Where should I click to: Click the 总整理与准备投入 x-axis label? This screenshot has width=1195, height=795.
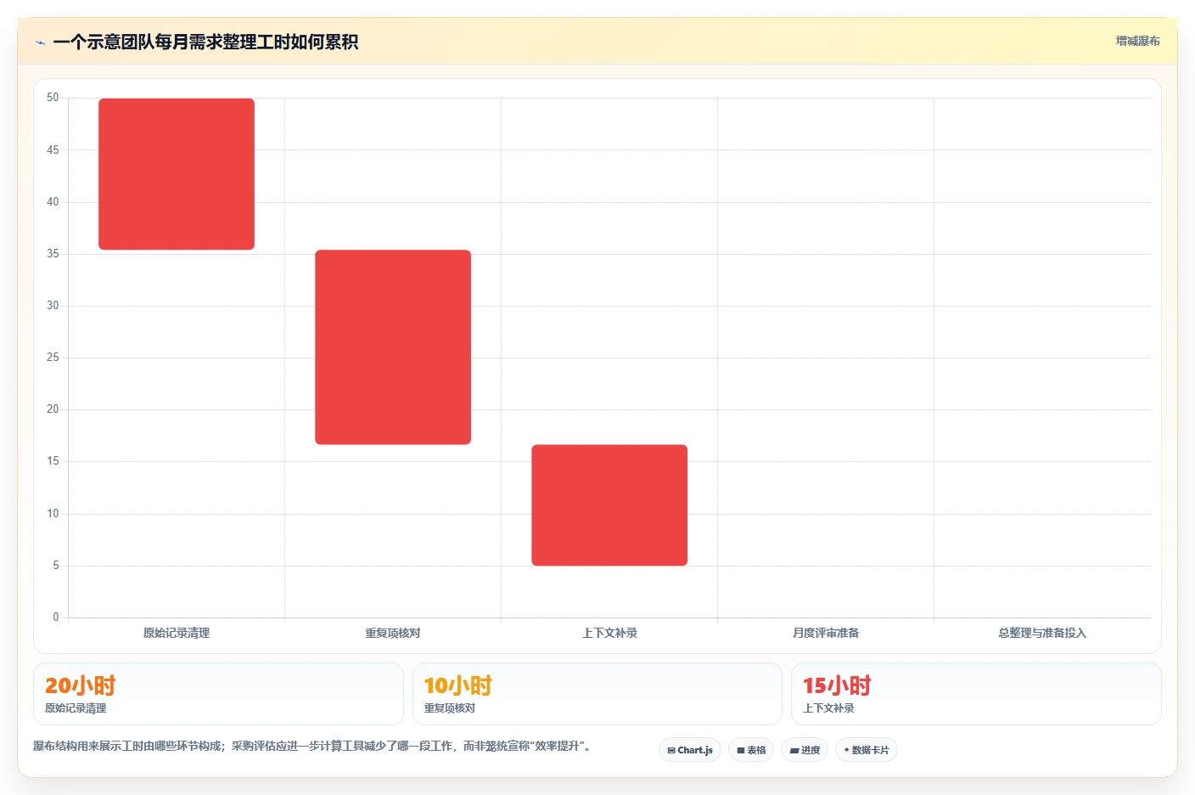[1042, 633]
